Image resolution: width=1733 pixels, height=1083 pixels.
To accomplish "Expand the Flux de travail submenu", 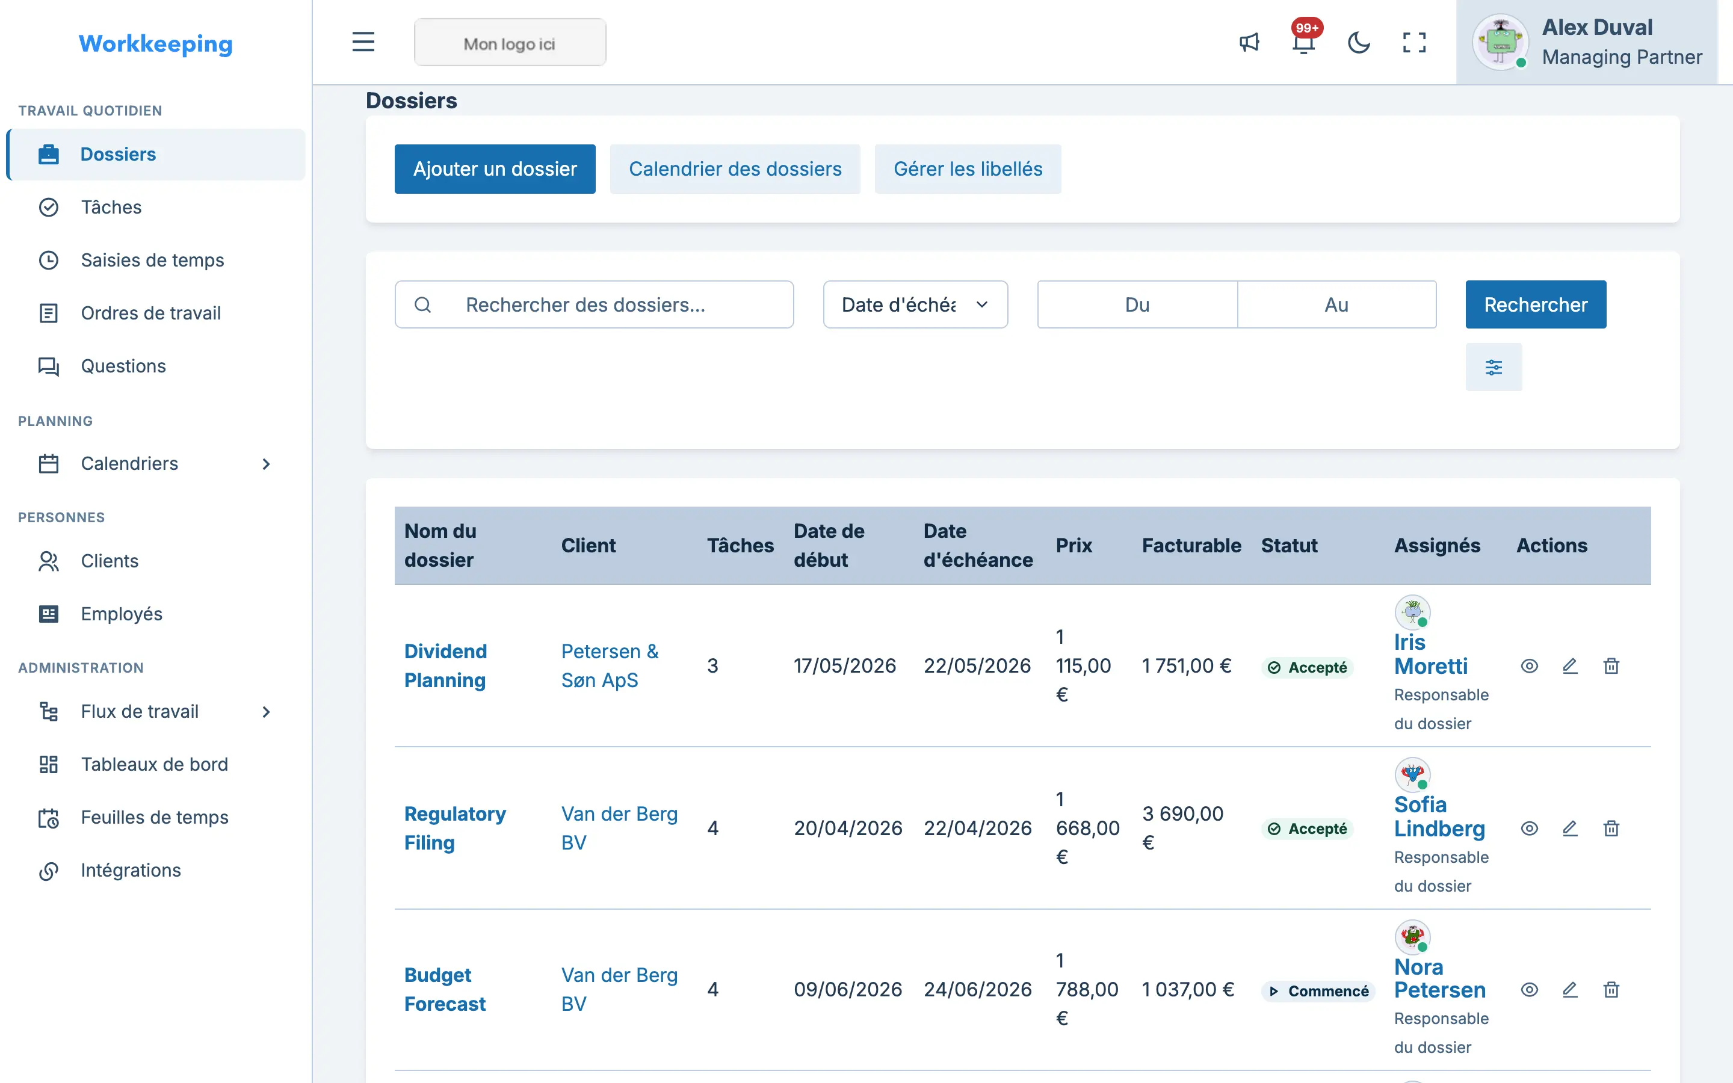I will tap(156, 711).
